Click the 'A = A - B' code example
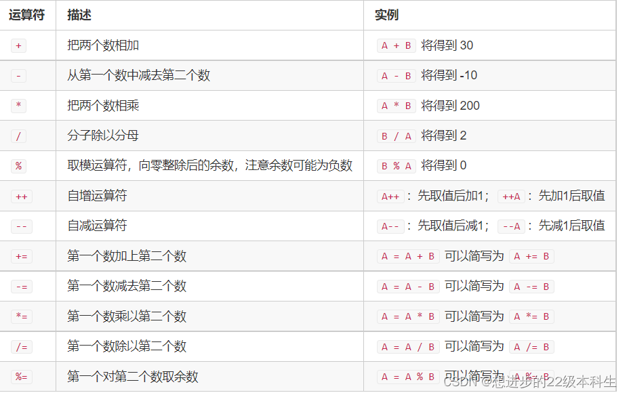627x395 pixels. pos(408,287)
